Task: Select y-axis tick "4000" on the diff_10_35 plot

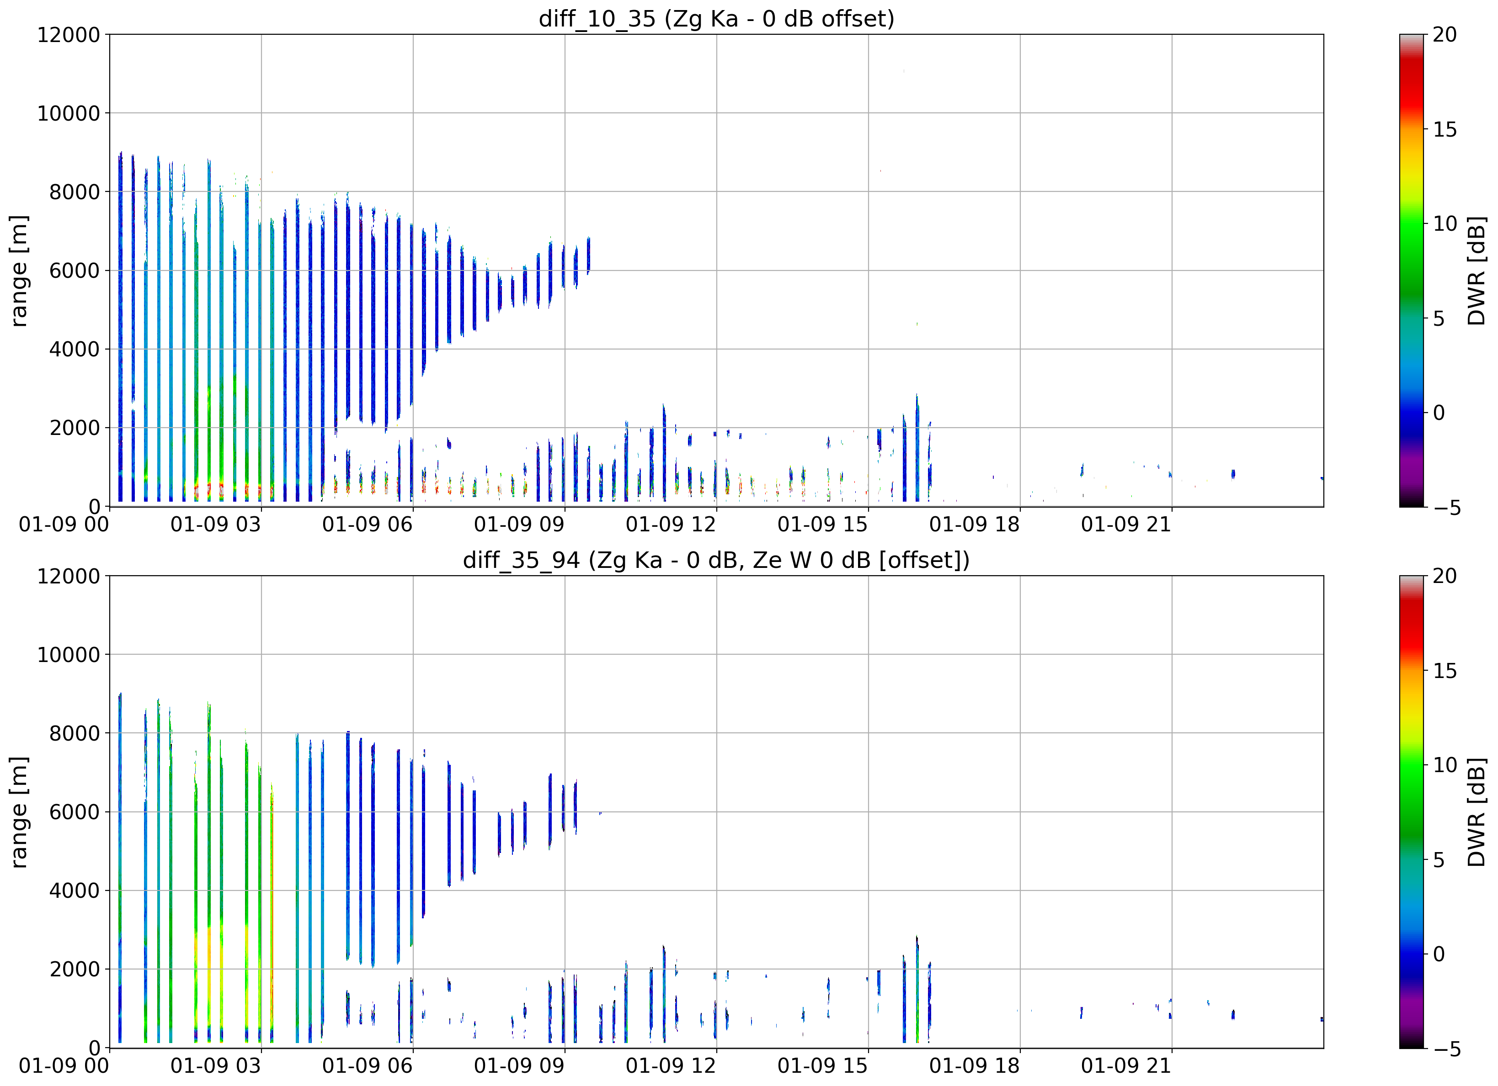Action: click(x=75, y=349)
